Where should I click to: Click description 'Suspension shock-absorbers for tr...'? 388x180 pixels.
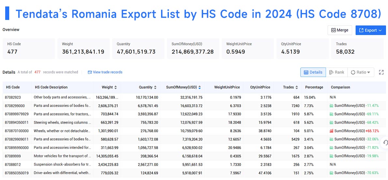(x=62, y=164)
